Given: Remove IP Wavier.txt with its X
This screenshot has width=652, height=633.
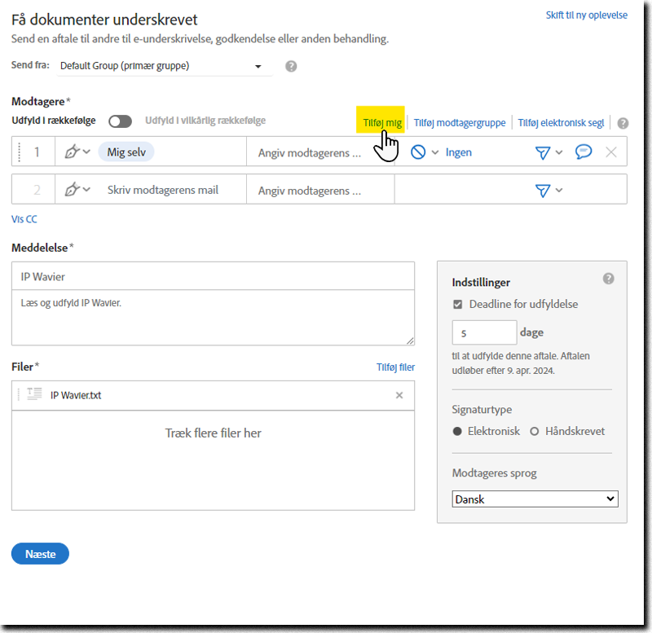Looking at the screenshot, I should [399, 395].
